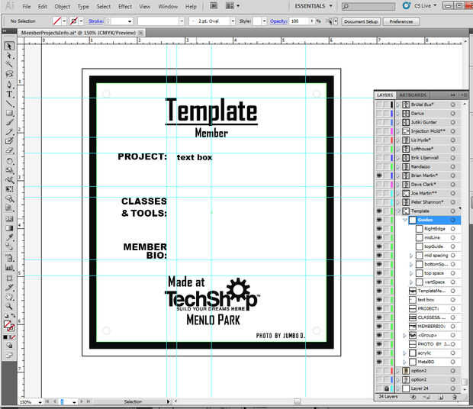Click the Stroke link in control bar
473x409 pixels.
click(96, 21)
